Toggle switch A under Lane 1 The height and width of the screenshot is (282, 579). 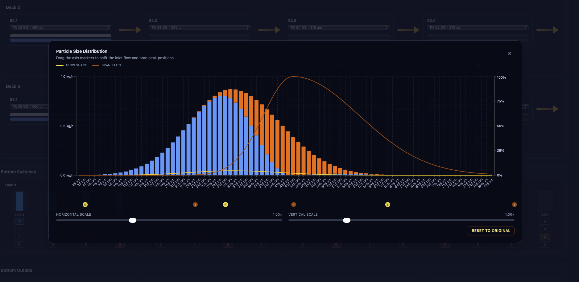pyautogui.click(x=19, y=222)
